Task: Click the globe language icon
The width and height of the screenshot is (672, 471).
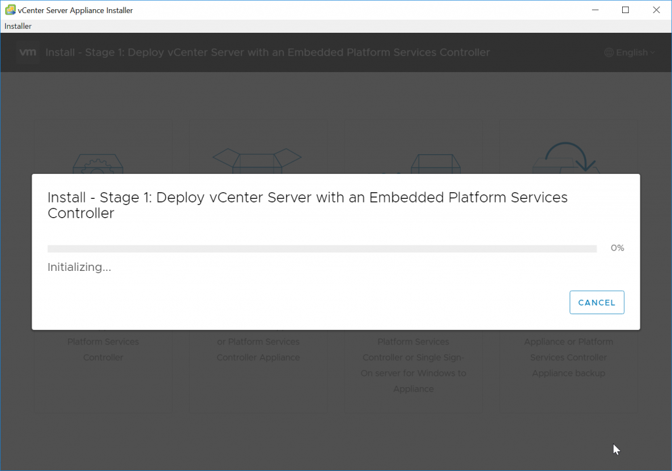Action: [608, 52]
